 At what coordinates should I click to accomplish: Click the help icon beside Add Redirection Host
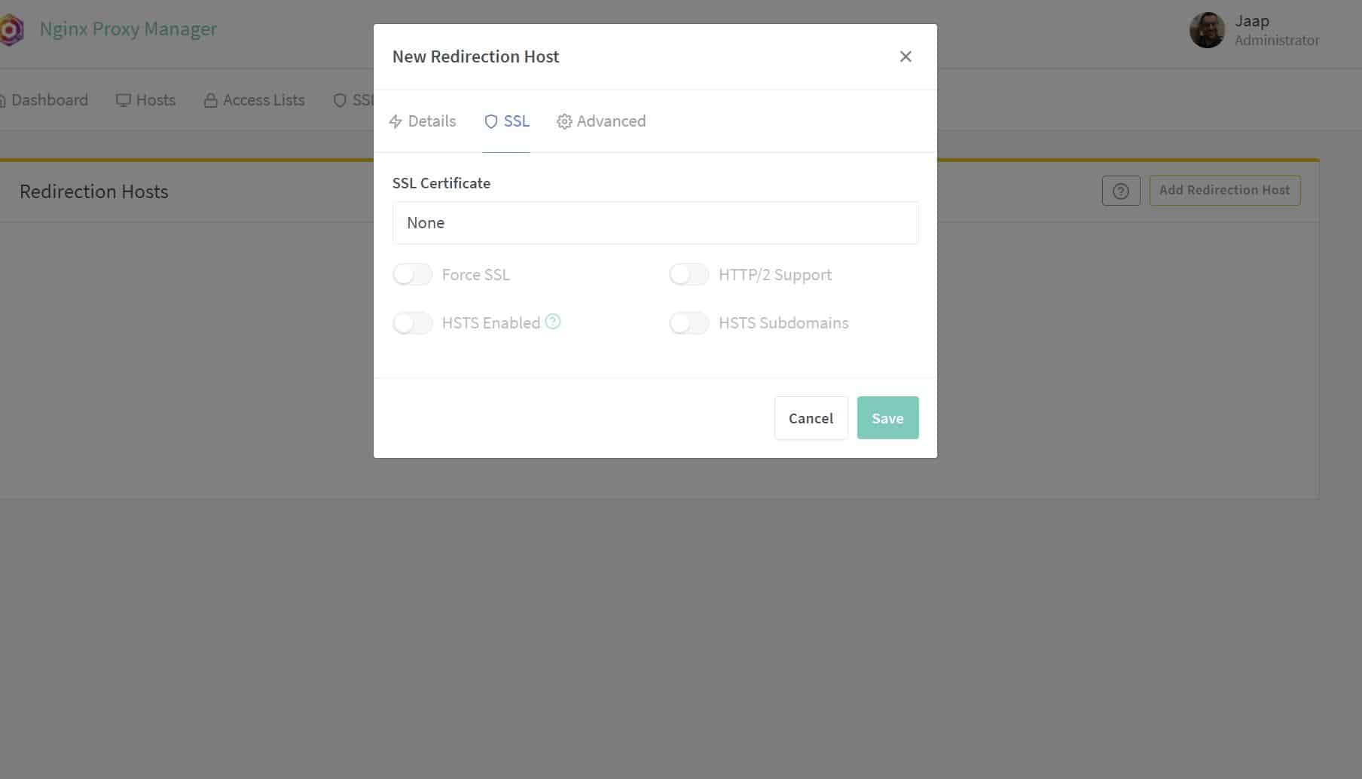coord(1120,191)
